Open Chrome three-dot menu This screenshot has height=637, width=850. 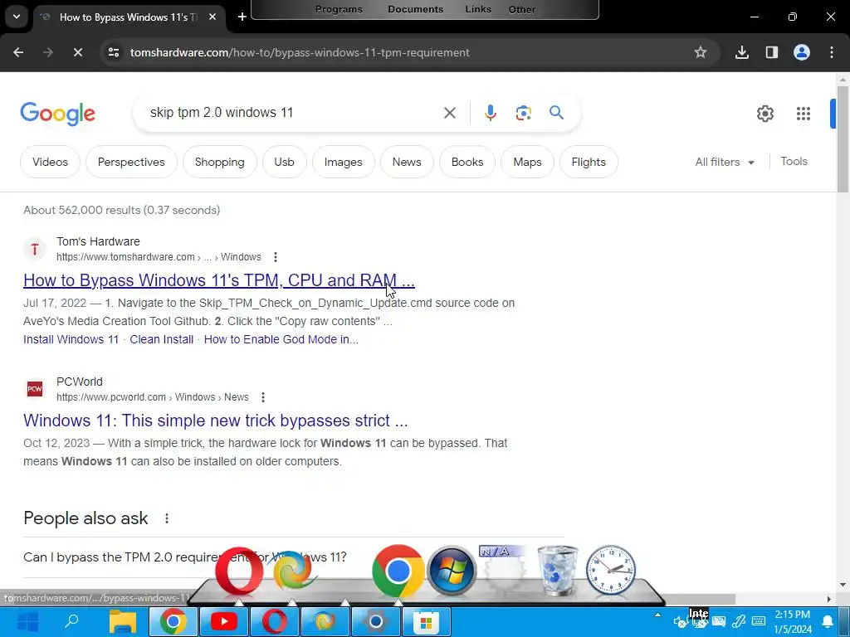tap(832, 52)
